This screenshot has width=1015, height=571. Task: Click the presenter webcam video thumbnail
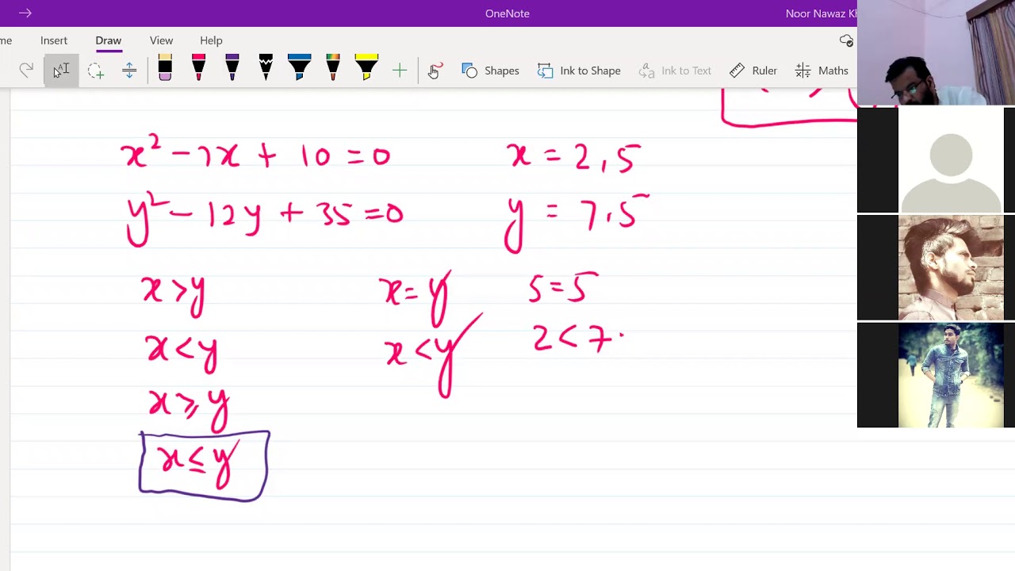(936, 52)
